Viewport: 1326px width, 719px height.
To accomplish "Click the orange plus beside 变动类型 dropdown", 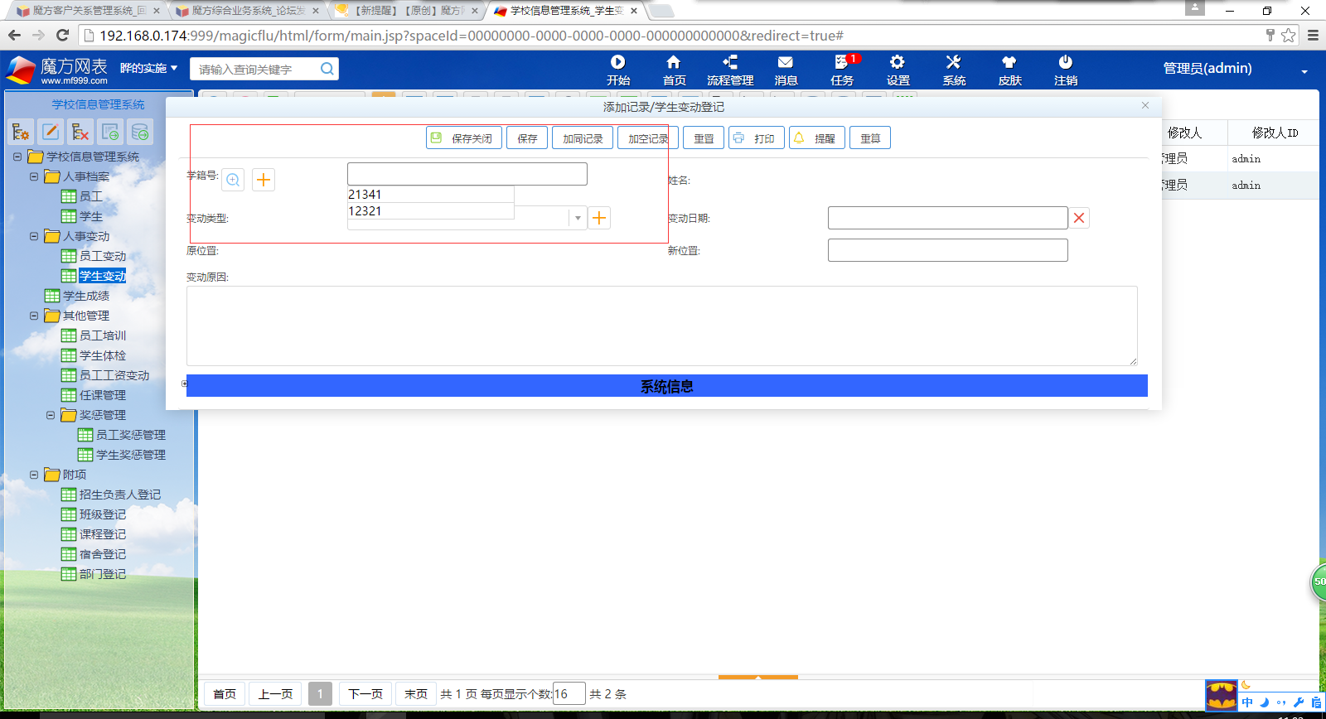I will click(x=599, y=218).
